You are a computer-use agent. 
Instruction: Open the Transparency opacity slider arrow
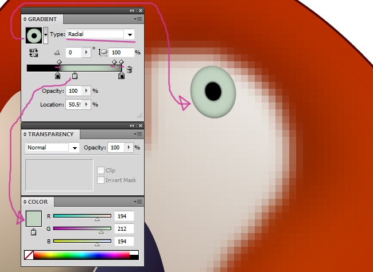(x=128, y=148)
